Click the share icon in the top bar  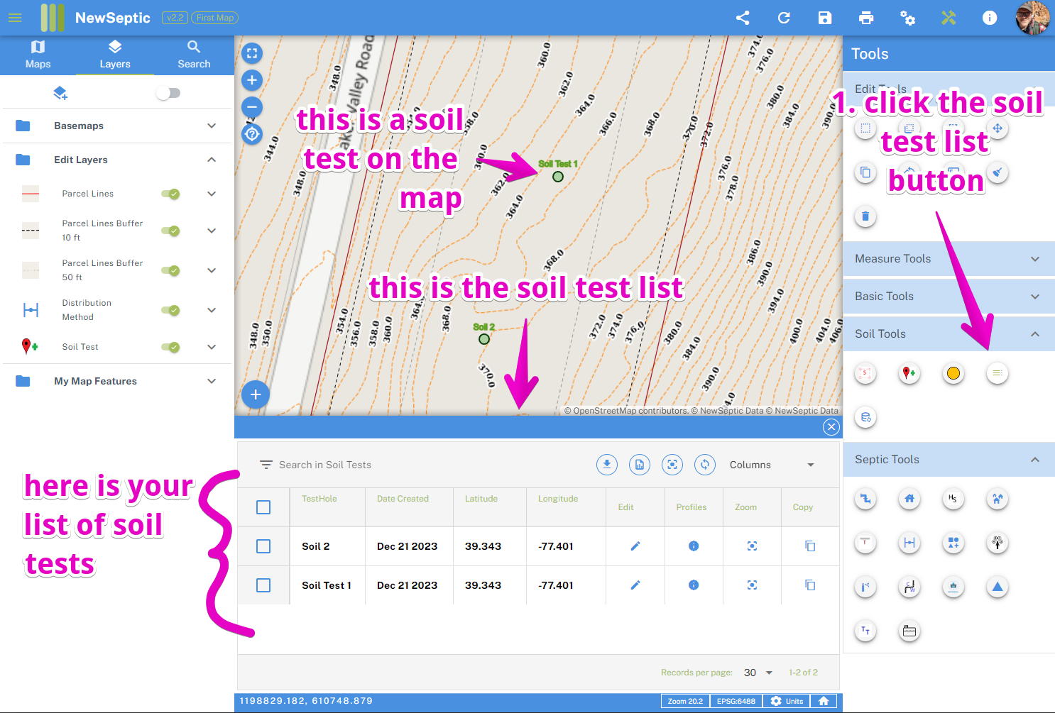[743, 18]
